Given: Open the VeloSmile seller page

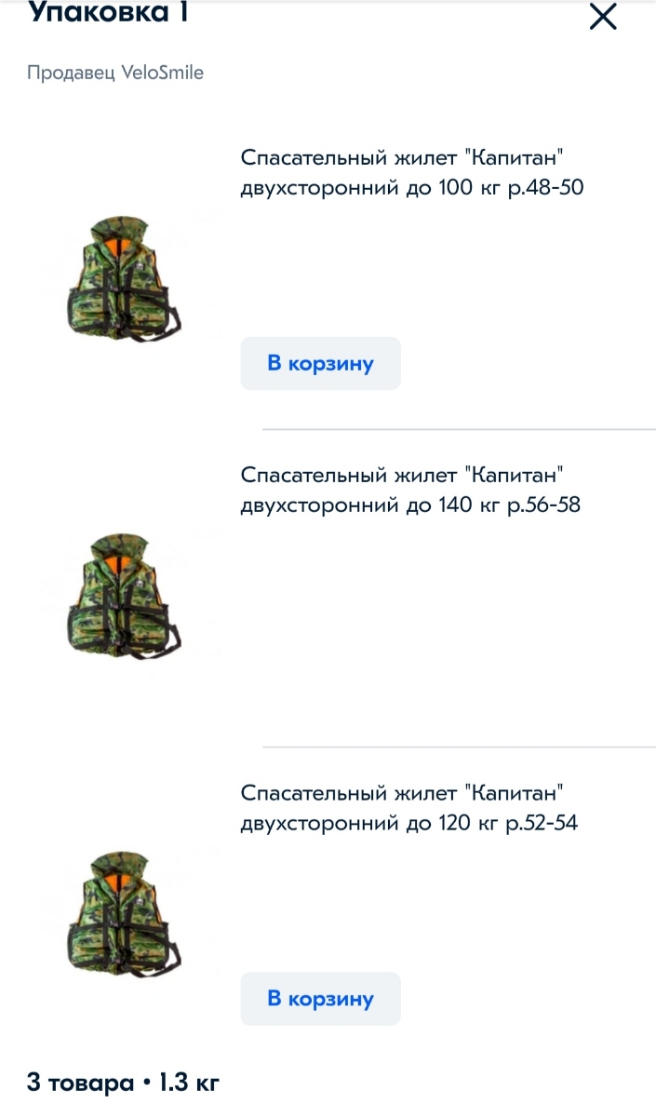Looking at the screenshot, I should [163, 73].
